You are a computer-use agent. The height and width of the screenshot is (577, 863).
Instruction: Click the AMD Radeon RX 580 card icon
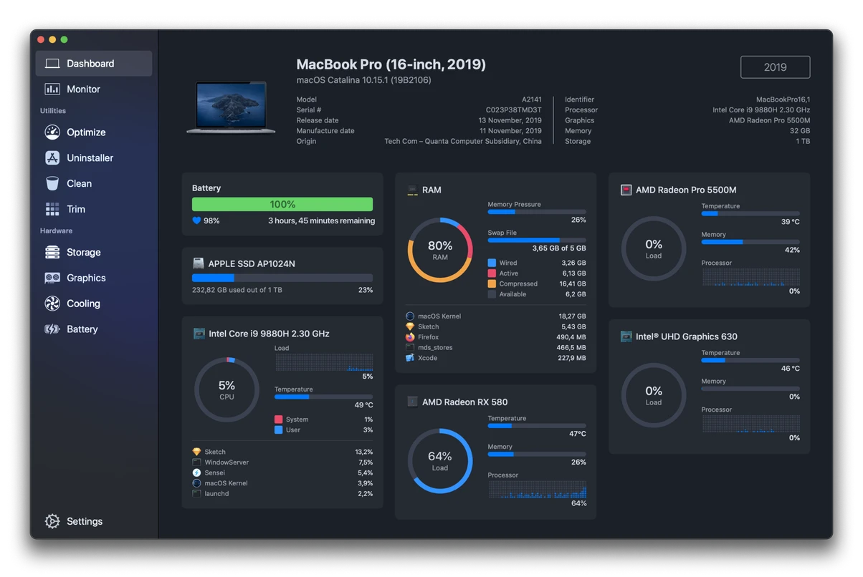tap(412, 402)
